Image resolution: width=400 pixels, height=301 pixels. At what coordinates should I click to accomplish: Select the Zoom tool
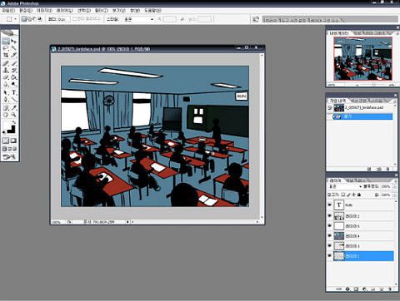click(13, 115)
